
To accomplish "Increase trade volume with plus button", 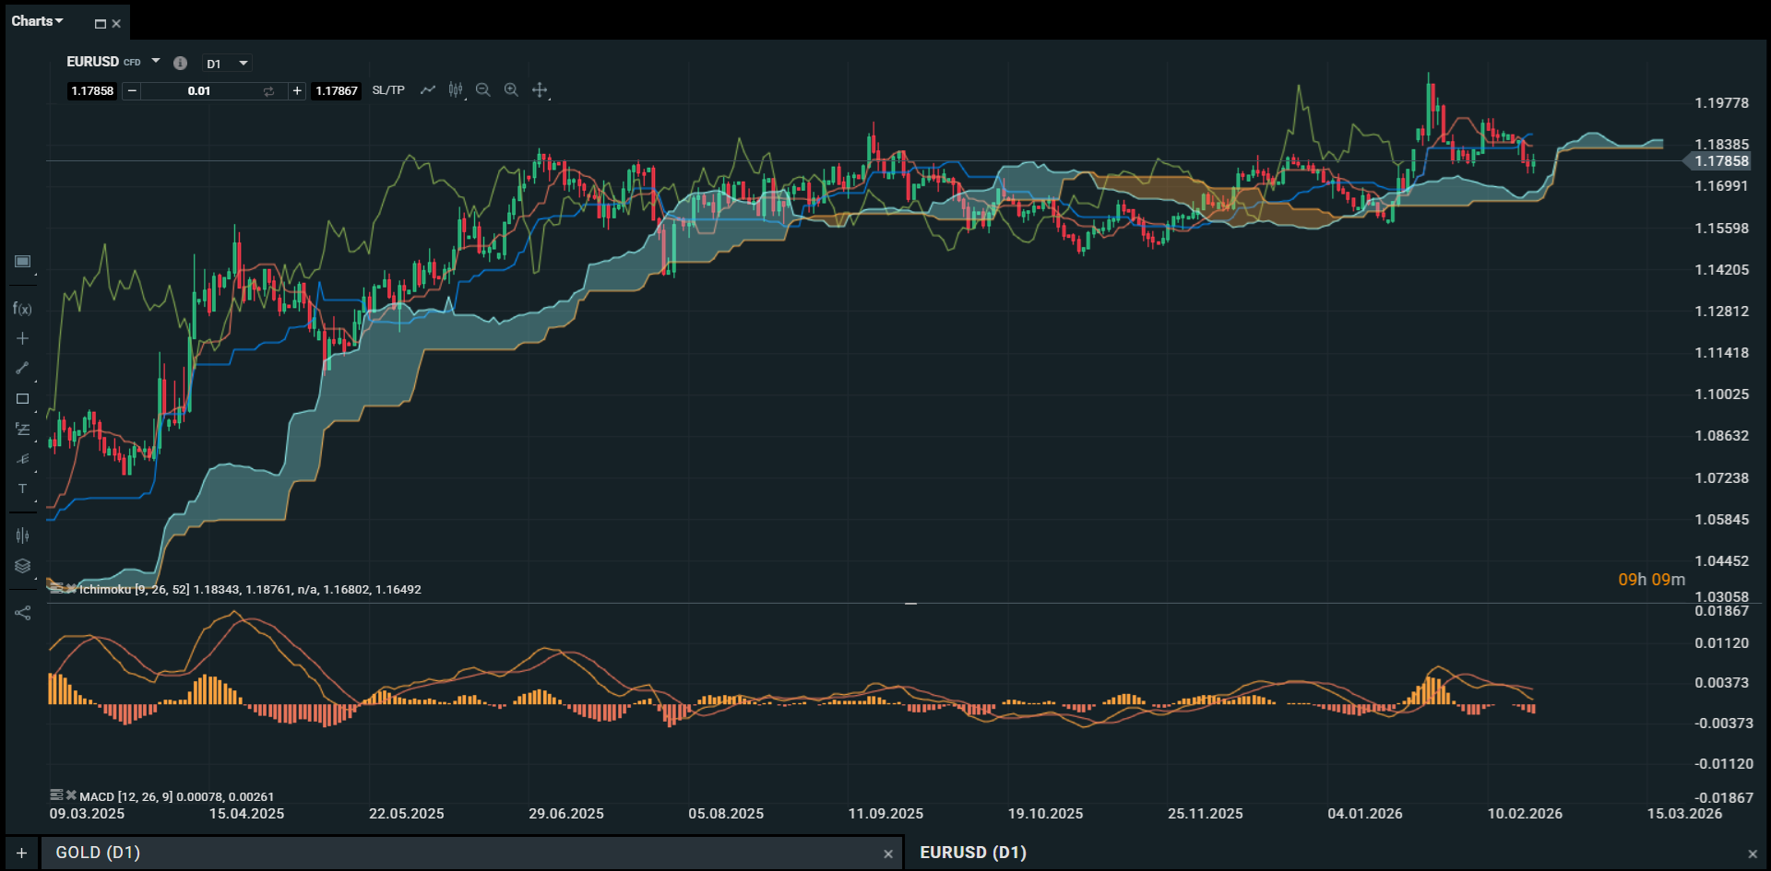I will coord(297,91).
